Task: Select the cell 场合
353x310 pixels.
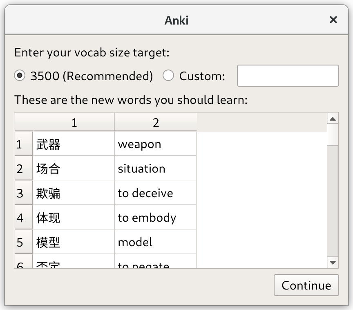Action: 74,168
